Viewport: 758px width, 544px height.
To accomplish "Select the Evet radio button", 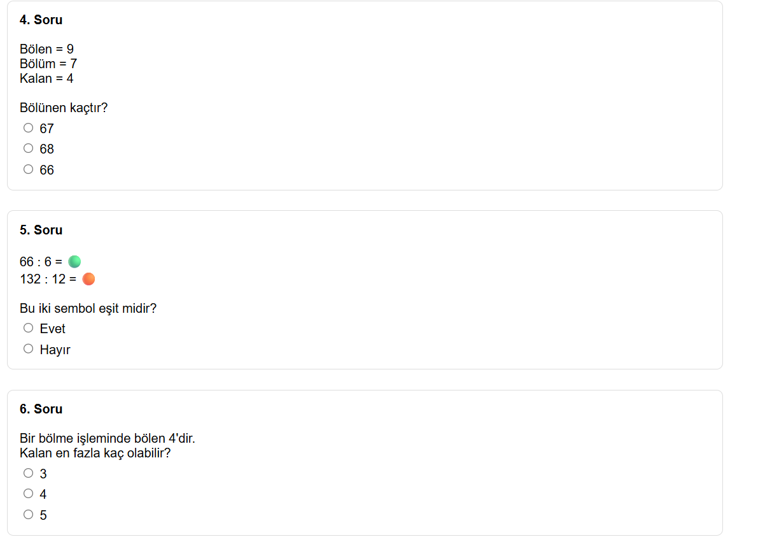I will [x=28, y=328].
